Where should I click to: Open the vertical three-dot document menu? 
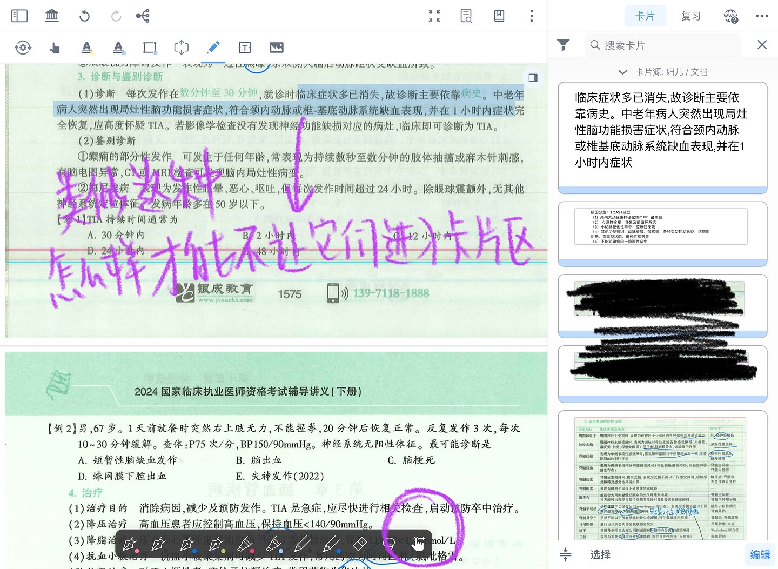coord(532,16)
